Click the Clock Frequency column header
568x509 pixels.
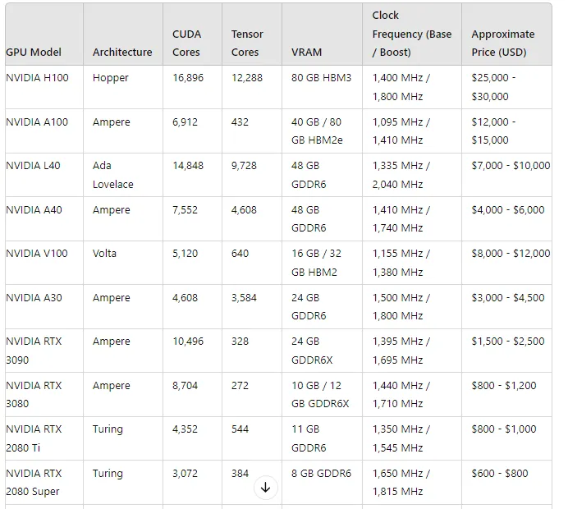[411, 34]
